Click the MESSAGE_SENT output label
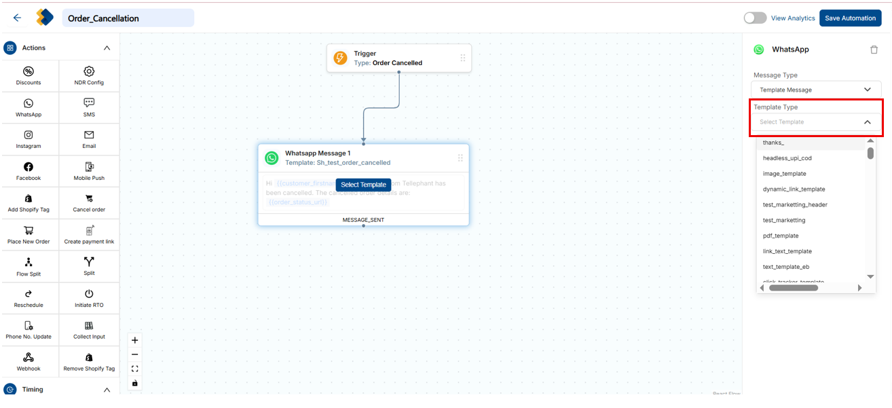892x408 pixels. pos(363,220)
